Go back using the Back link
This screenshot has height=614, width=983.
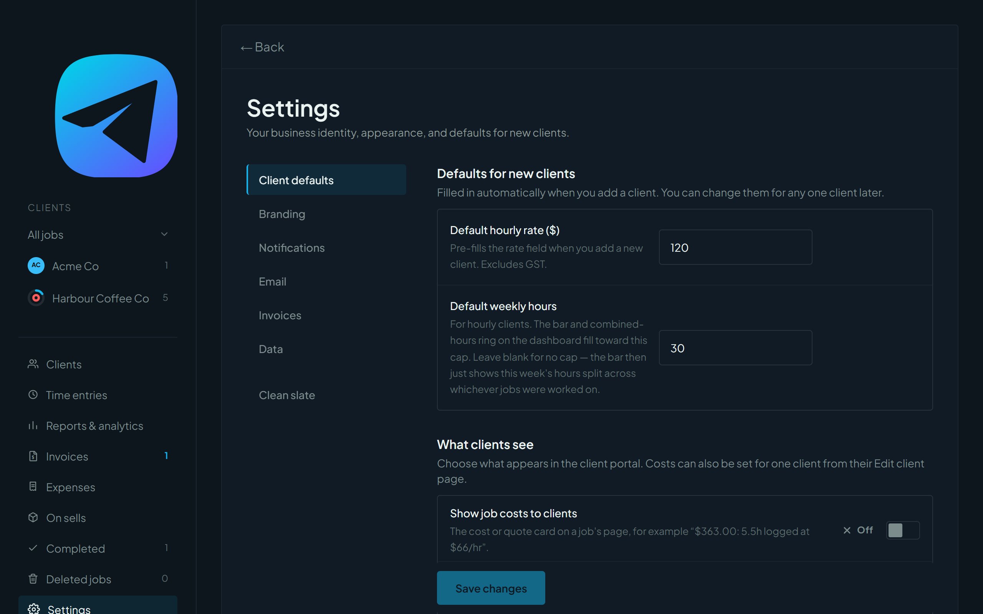262,47
